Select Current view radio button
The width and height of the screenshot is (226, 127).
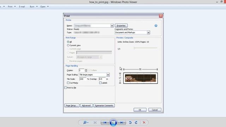click(68, 46)
